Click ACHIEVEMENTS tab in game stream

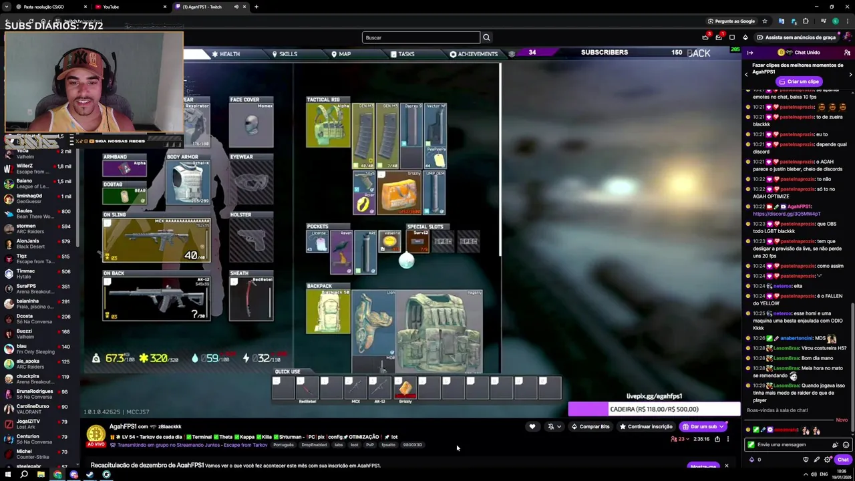[x=474, y=54]
